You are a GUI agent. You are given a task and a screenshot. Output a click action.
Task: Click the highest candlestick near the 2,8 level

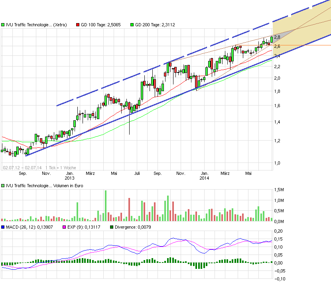click(271, 39)
